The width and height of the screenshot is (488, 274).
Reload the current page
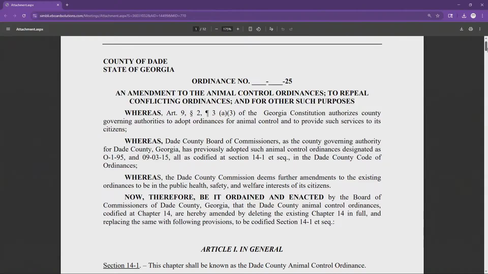[24, 16]
